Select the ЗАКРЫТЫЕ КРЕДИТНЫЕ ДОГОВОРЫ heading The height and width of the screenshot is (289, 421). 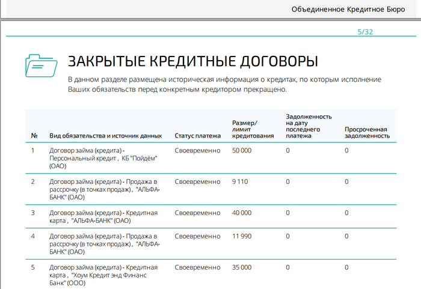coord(192,62)
